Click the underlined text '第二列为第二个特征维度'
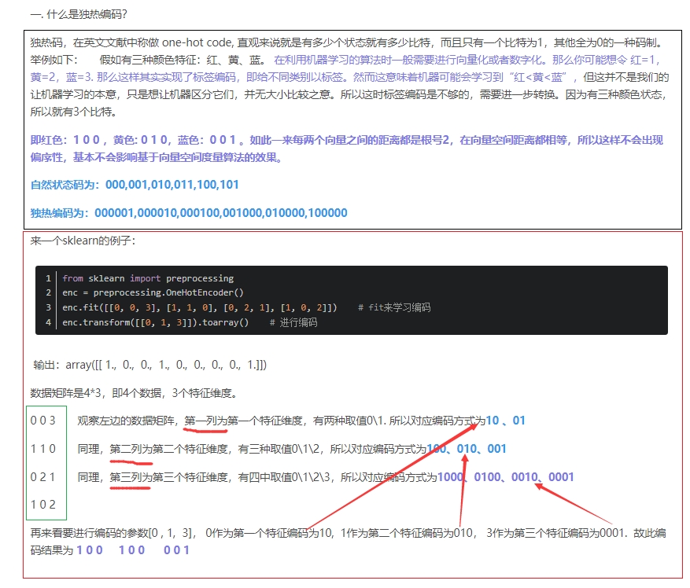This screenshot has width=690, height=588. pyautogui.click(x=169, y=449)
